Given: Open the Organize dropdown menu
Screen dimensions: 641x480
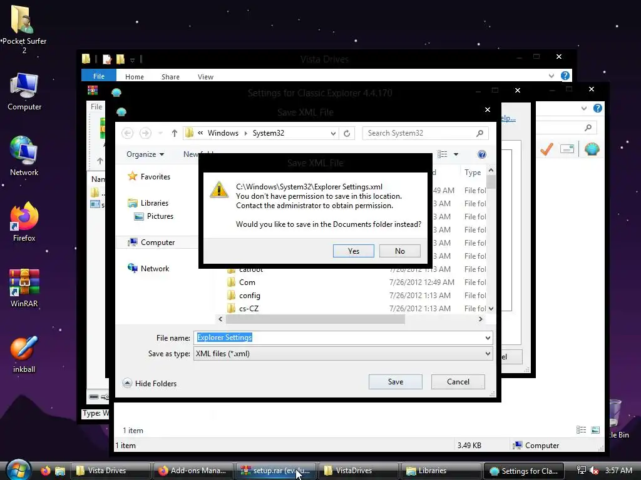Looking at the screenshot, I should 145,154.
